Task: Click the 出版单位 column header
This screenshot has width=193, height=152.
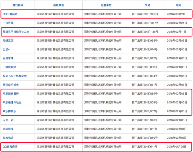Action: coord(59,5)
